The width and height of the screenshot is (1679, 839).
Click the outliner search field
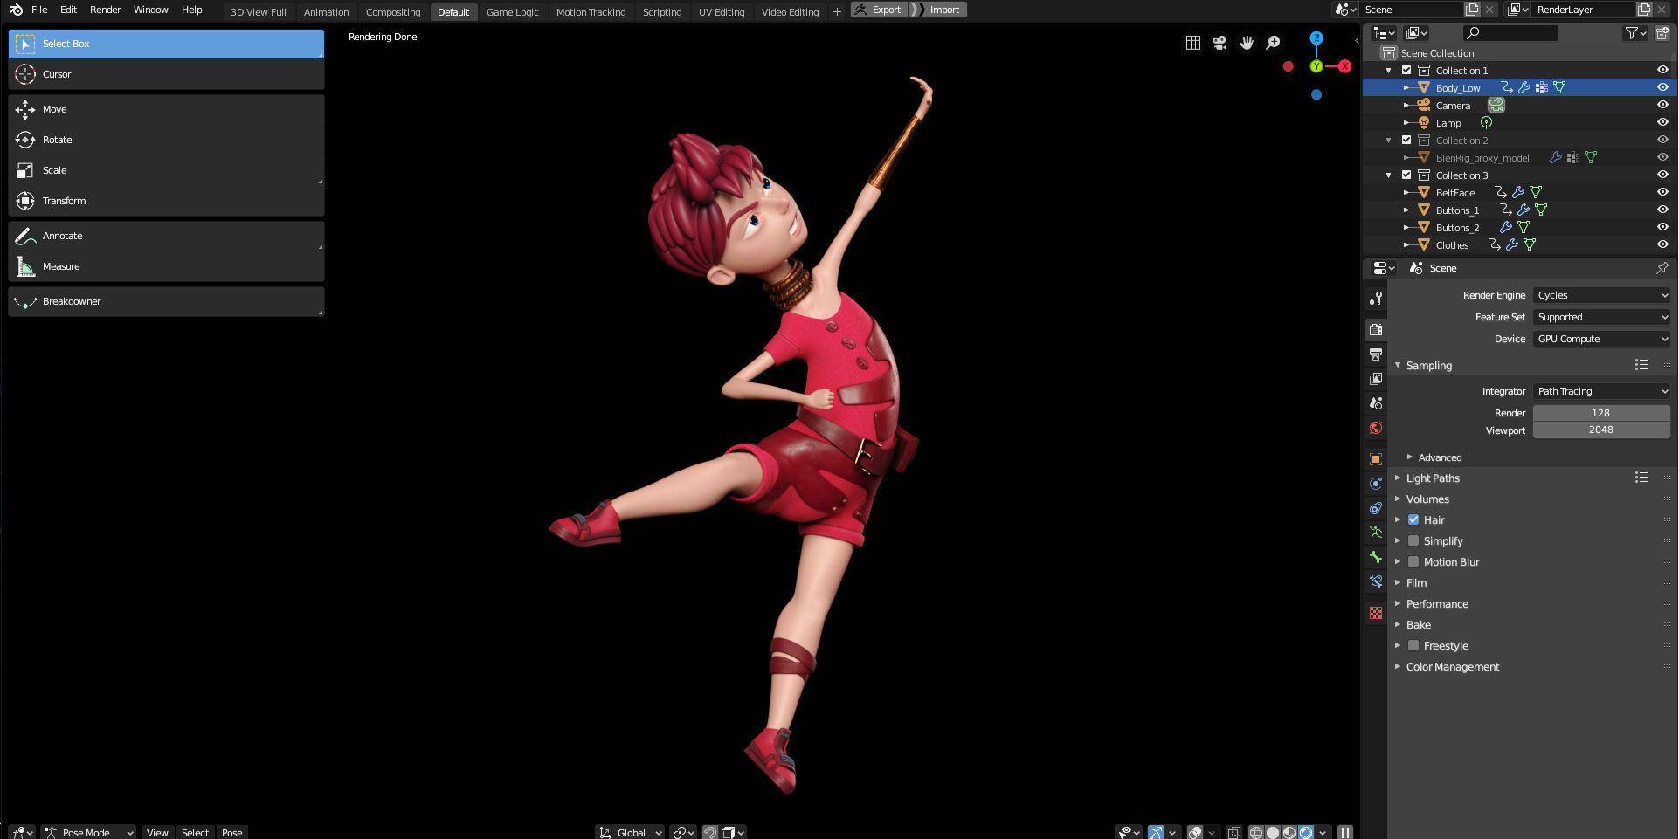[x=1510, y=33]
